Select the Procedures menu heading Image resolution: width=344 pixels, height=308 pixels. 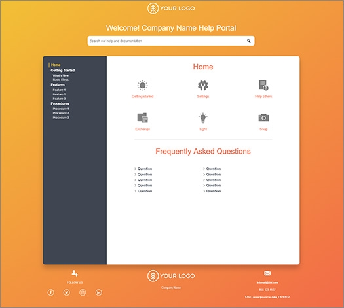(x=60, y=103)
